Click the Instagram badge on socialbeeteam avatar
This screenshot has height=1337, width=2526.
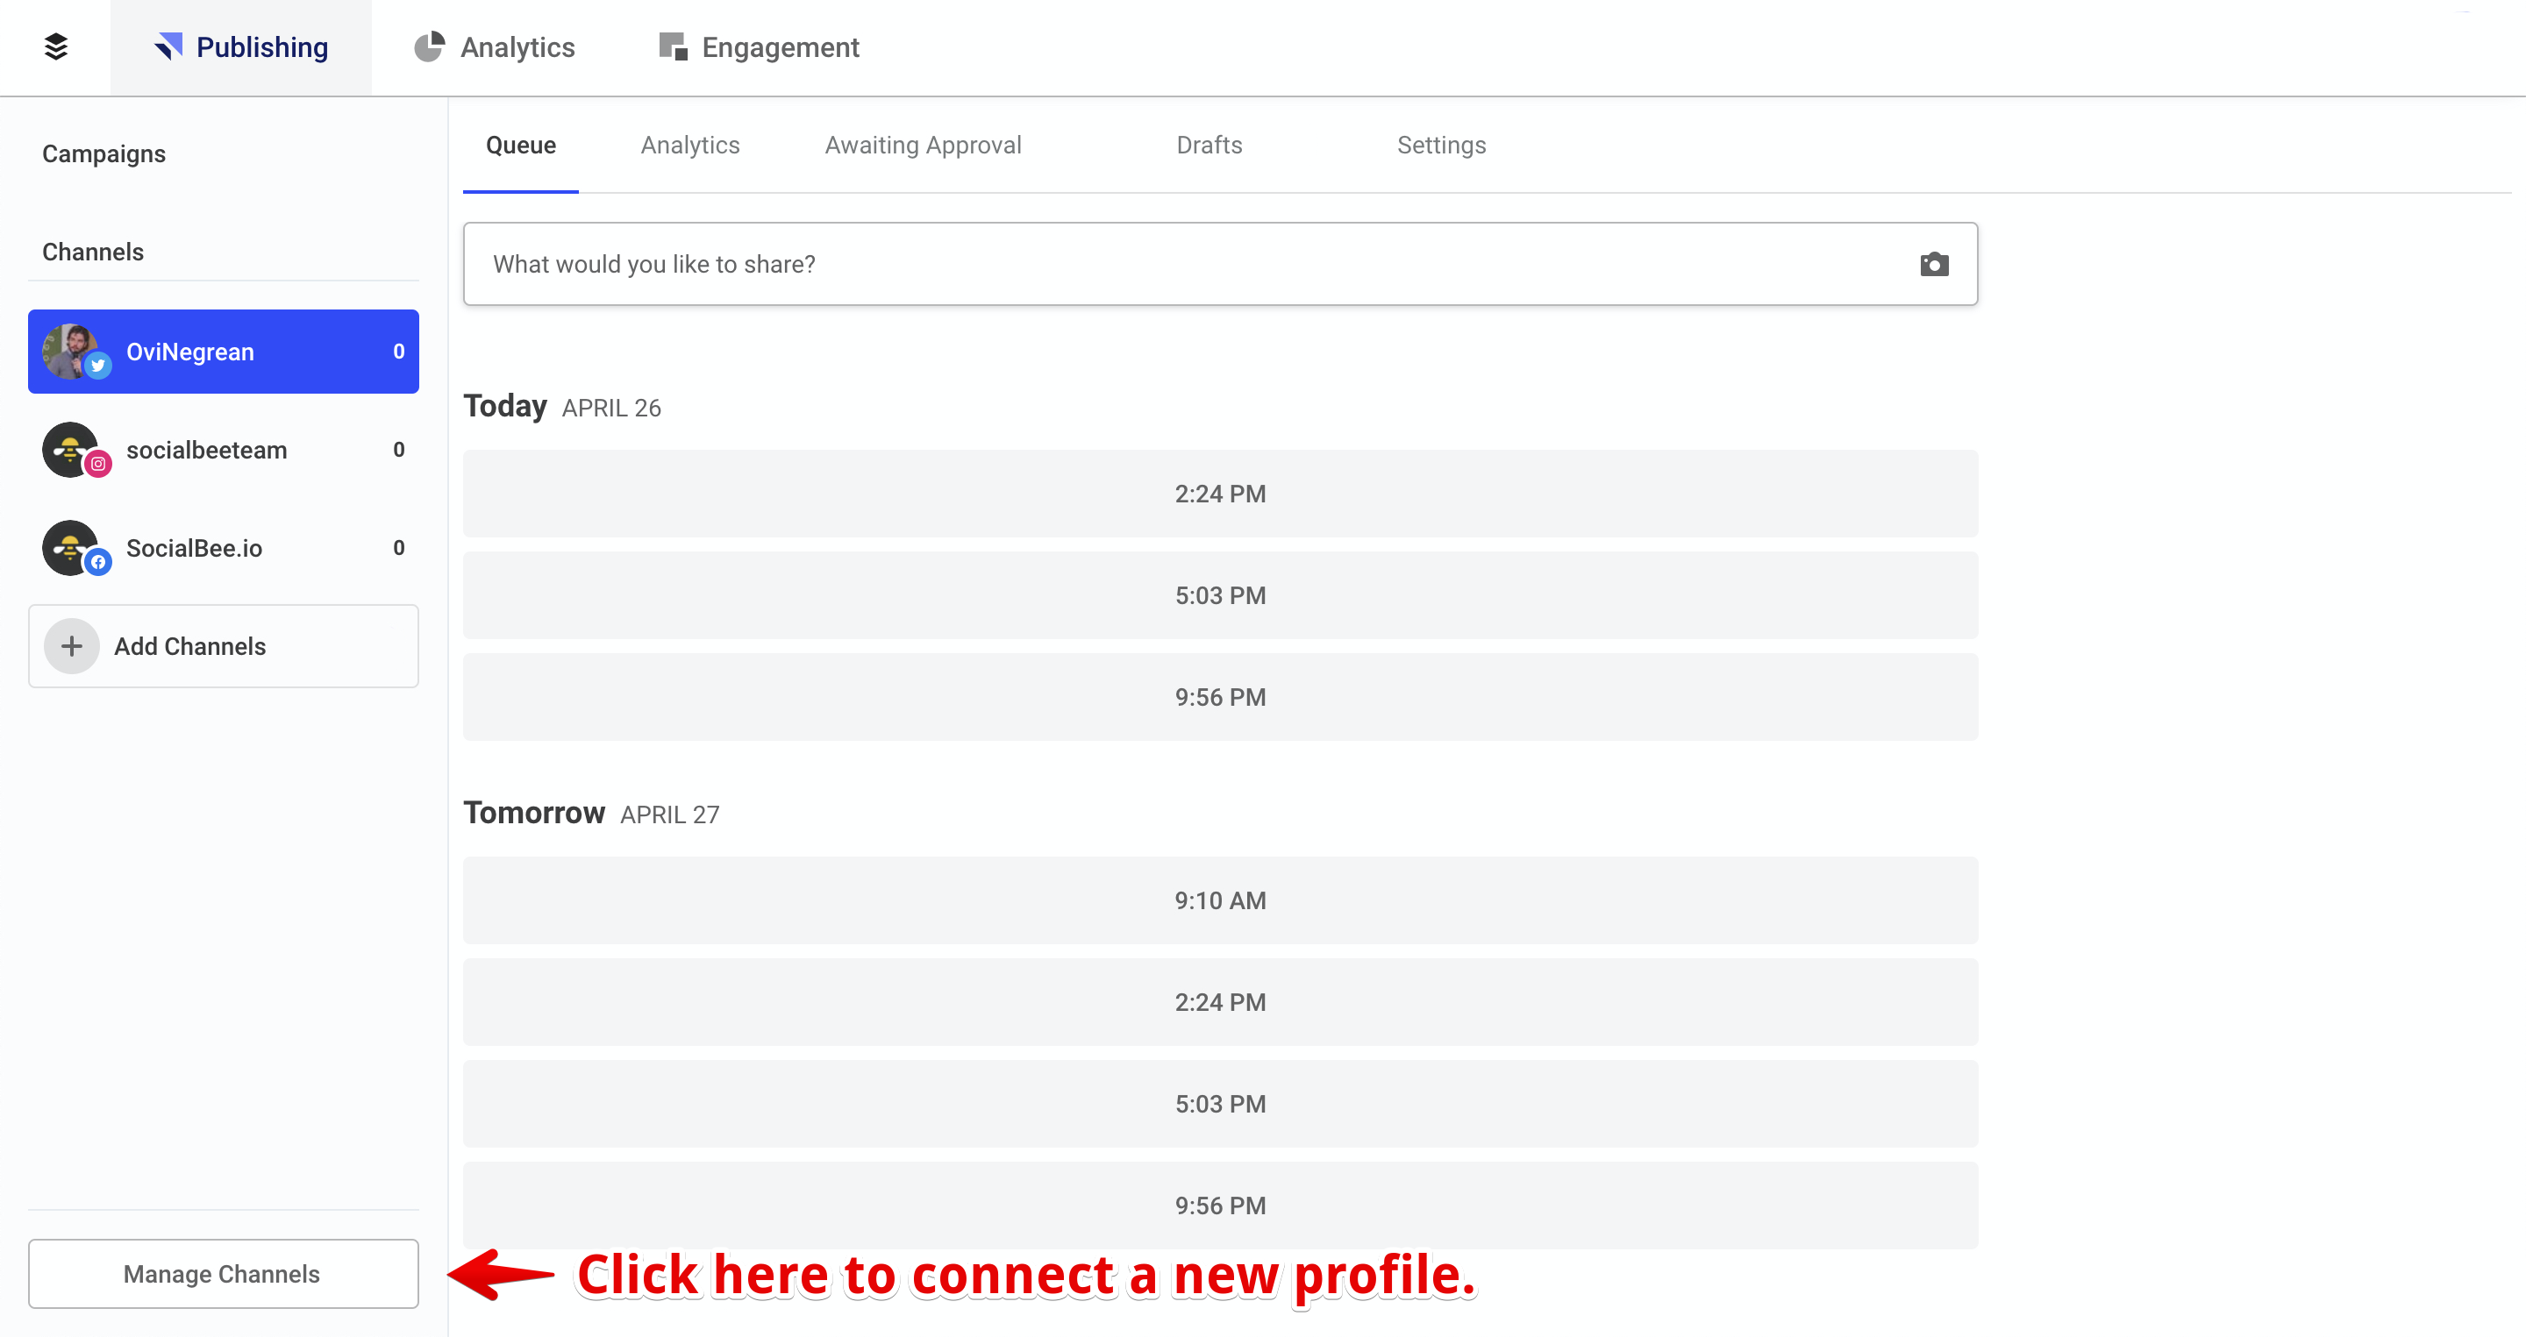click(x=98, y=464)
